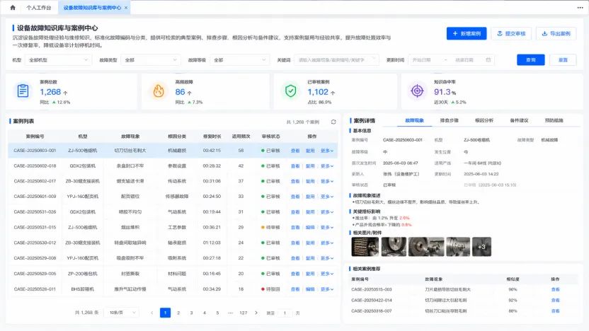Expand the 故障等级 dropdown filter
This screenshot has height=331, width=589.
point(240,60)
